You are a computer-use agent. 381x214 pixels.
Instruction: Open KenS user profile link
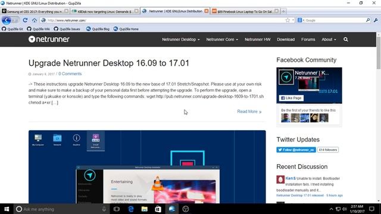[291, 178]
